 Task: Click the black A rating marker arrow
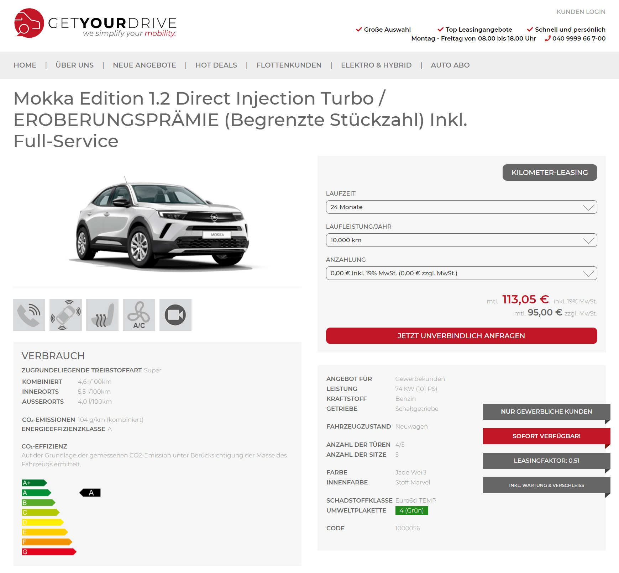(x=90, y=493)
